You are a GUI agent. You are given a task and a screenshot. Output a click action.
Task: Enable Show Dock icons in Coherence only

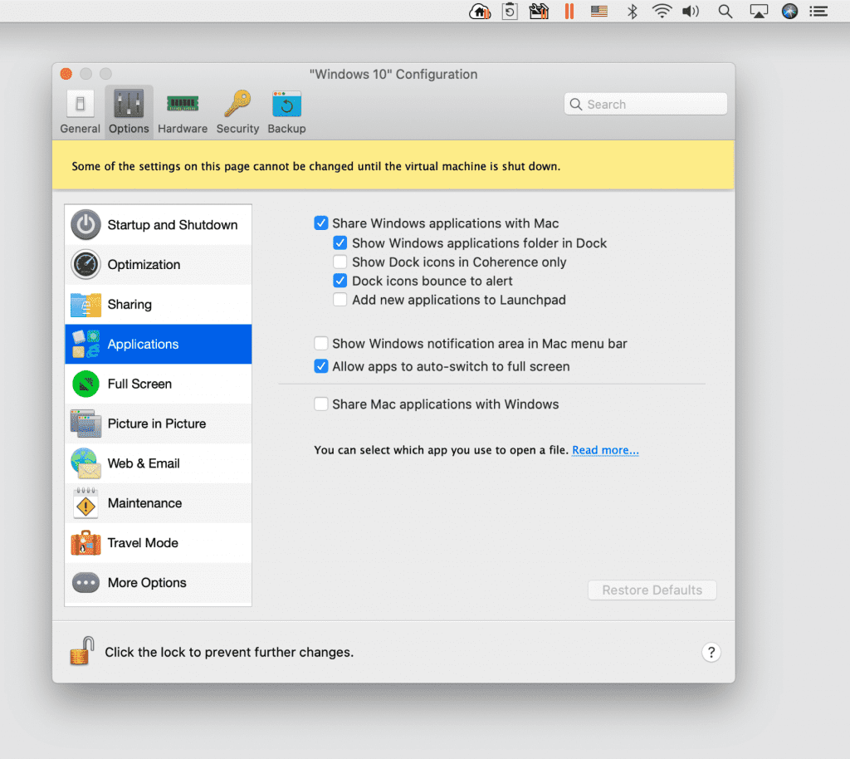pyautogui.click(x=340, y=262)
